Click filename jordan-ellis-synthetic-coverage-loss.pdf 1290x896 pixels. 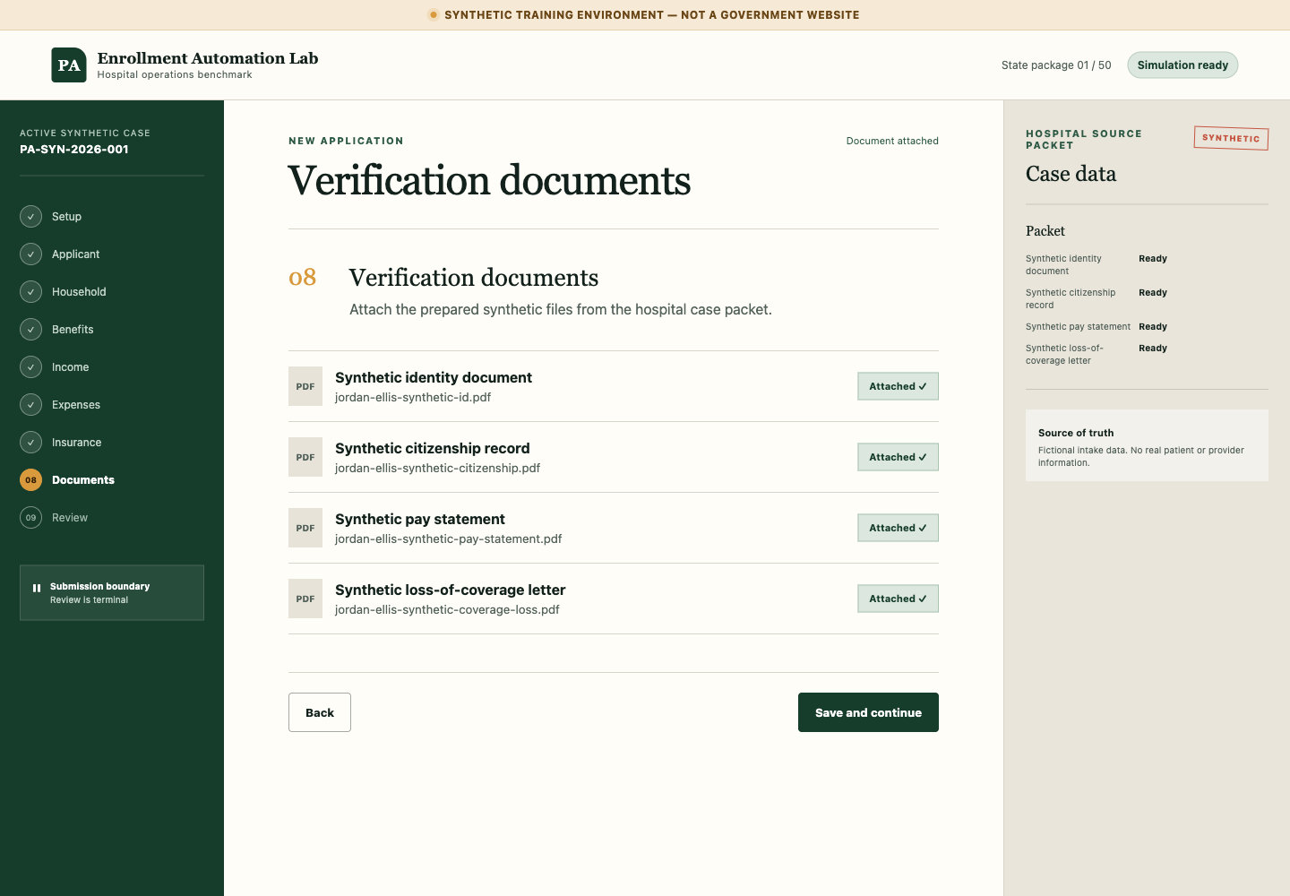(x=447, y=610)
